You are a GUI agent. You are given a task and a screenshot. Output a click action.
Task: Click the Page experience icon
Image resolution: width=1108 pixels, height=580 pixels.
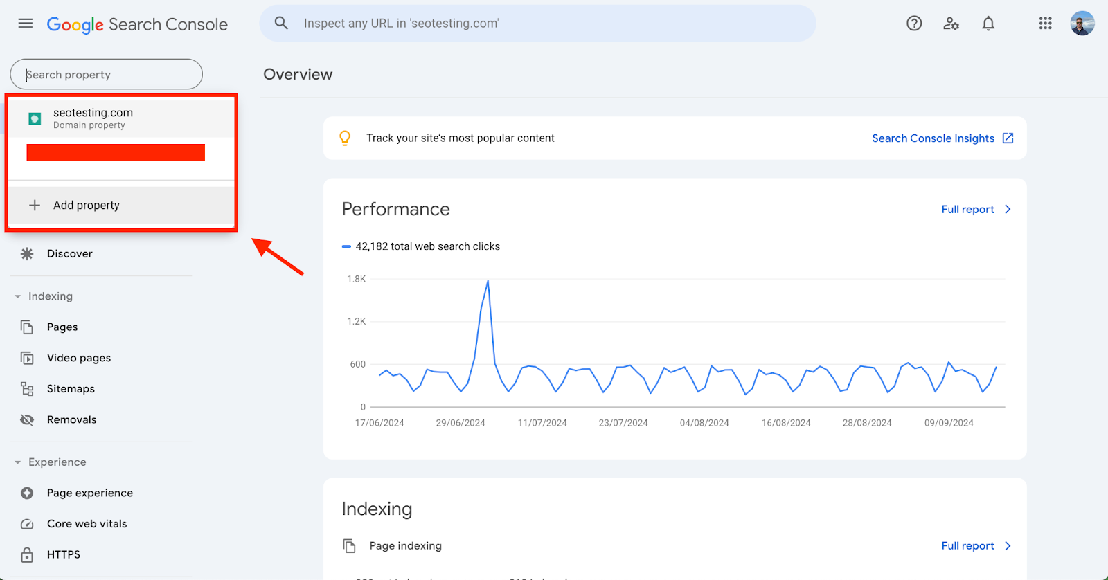tap(27, 493)
